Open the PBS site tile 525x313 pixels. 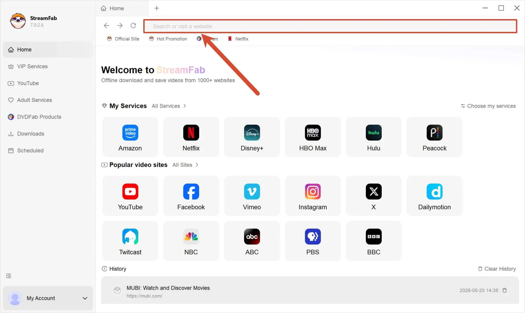point(313,241)
